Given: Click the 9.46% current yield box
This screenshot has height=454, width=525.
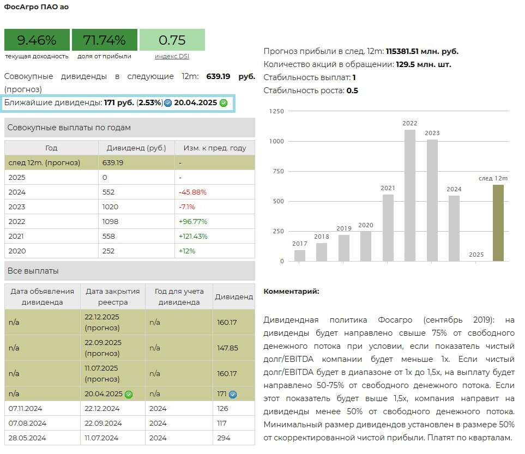Looking at the screenshot, I should coord(37,40).
